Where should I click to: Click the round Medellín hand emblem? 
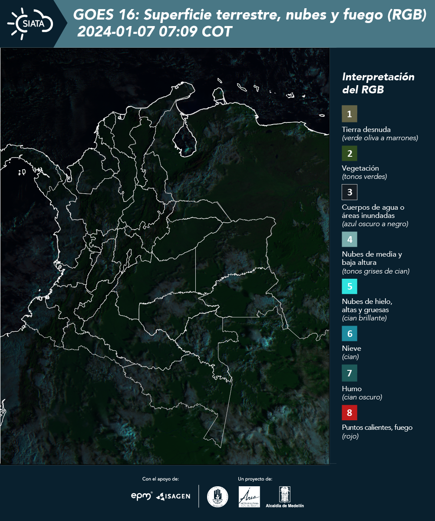pos(217,497)
